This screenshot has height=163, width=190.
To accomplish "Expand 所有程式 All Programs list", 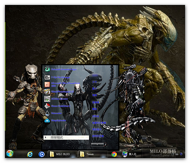I will coord(66,137).
